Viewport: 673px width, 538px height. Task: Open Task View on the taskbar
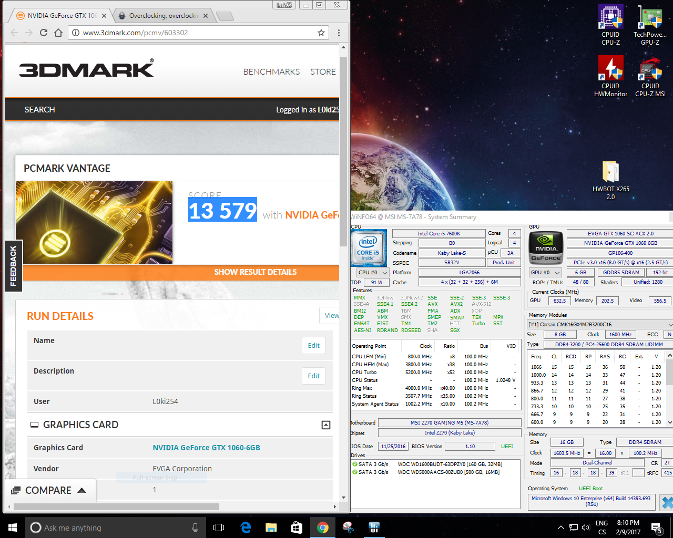pyautogui.click(x=219, y=527)
